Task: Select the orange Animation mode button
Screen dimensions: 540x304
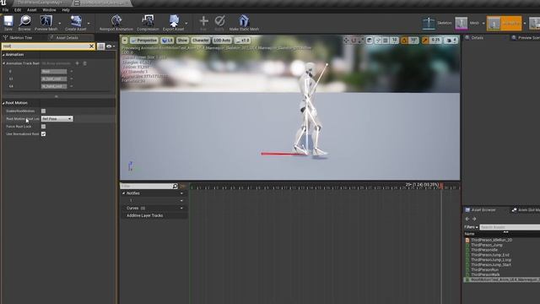Action: [x=505, y=23]
